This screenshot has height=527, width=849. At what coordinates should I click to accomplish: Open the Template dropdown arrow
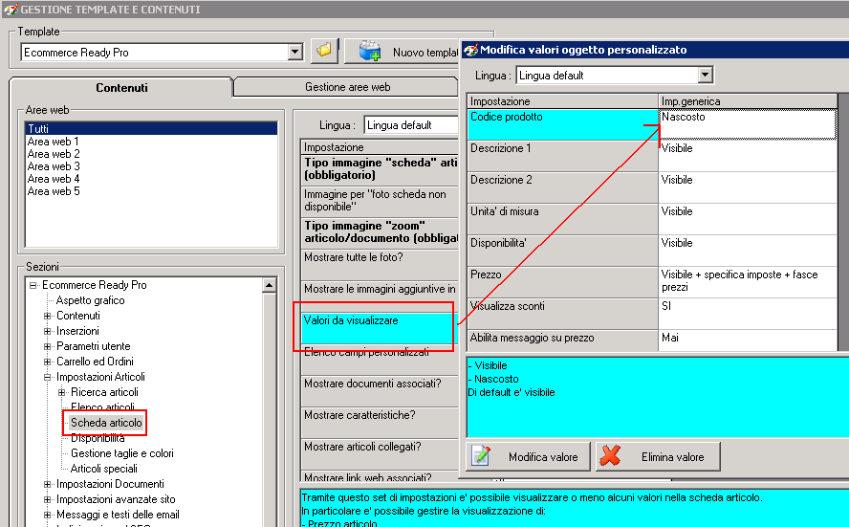click(294, 52)
